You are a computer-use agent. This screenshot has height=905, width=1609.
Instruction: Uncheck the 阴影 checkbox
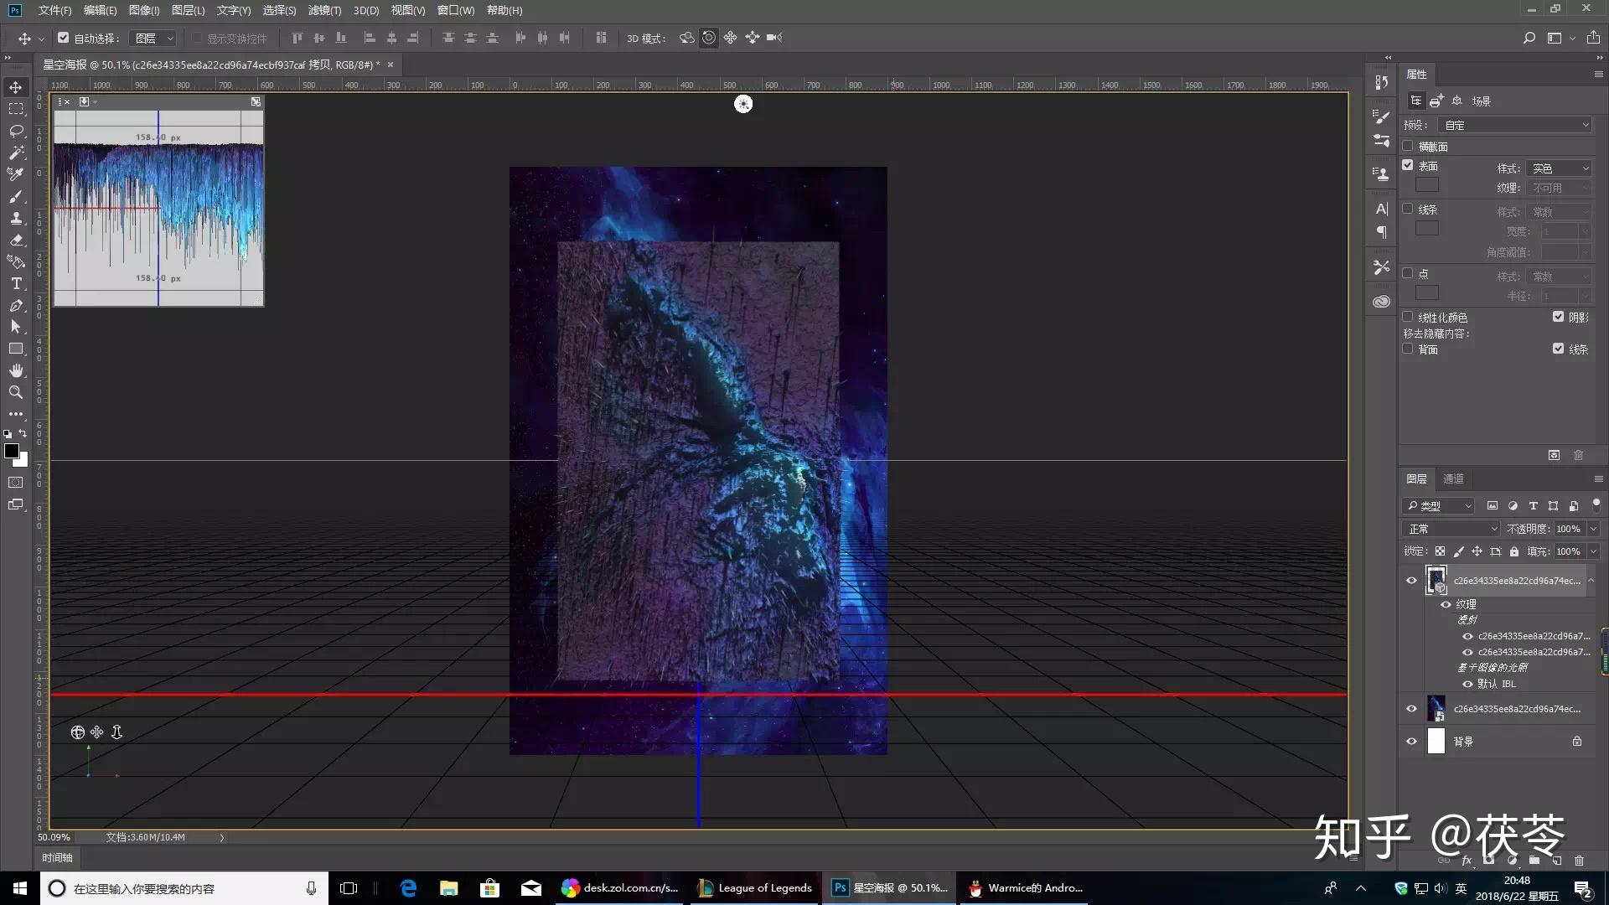point(1558,317)
